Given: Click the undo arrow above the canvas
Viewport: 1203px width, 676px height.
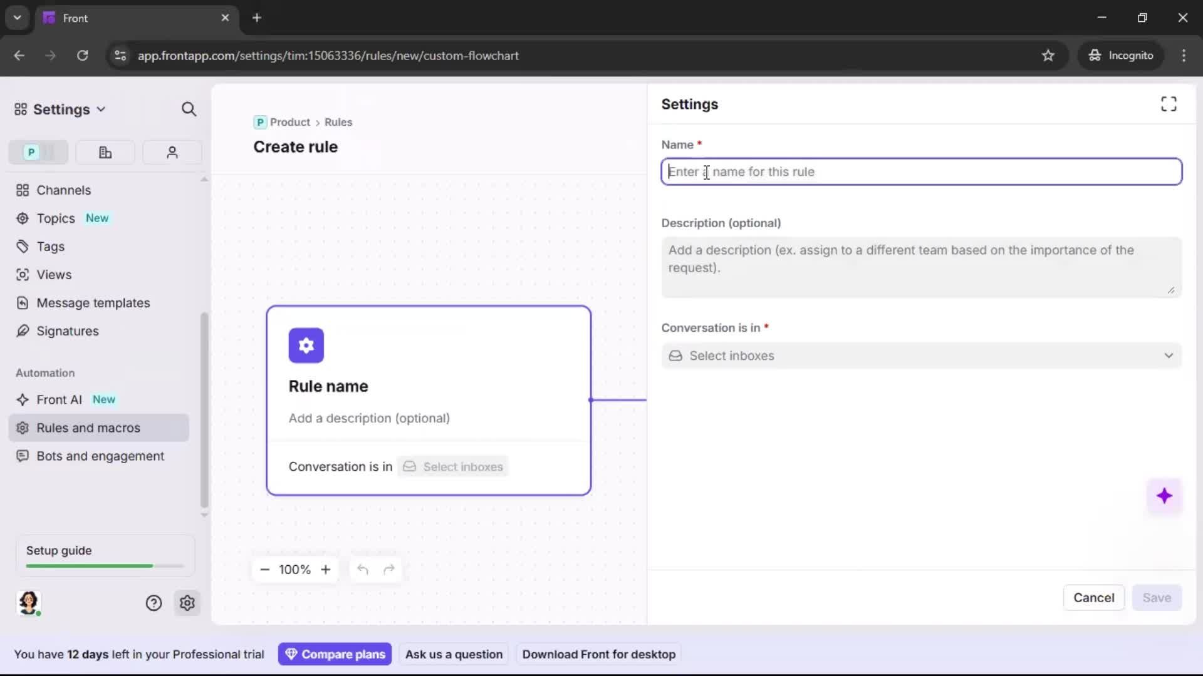Looking at the screenshot, I should 363,570.
